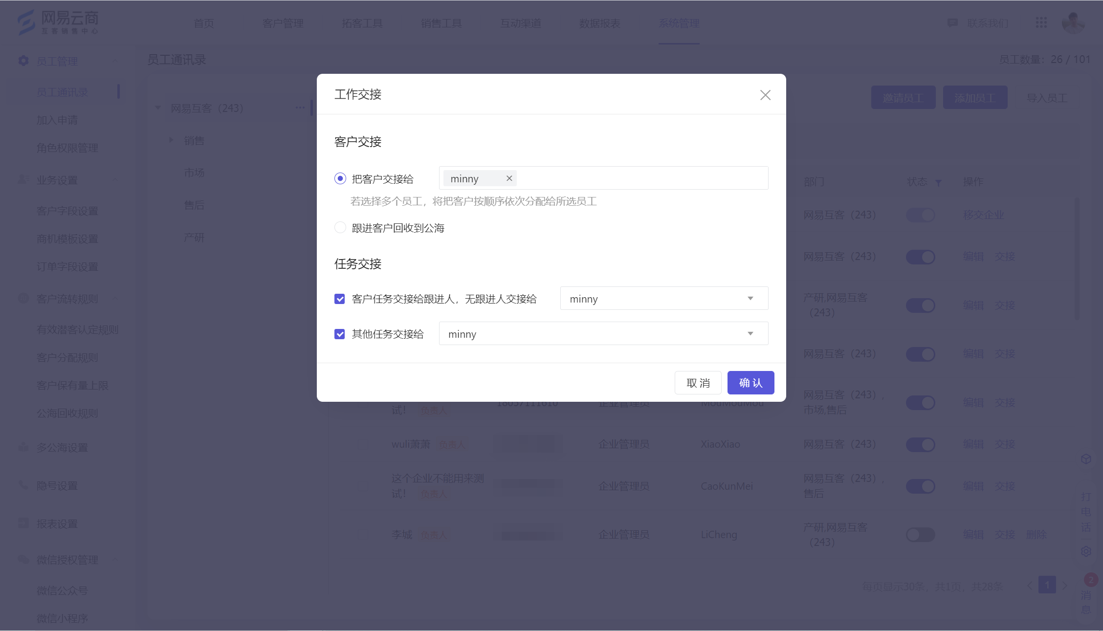The height and width of the screenshot is (631, 1103).
Task: Click the 取消 button
Action: (698, 383)
